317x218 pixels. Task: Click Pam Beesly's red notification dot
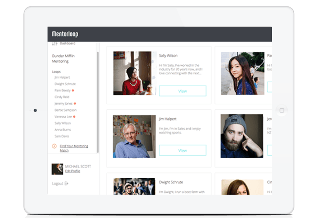coord(73,90)
